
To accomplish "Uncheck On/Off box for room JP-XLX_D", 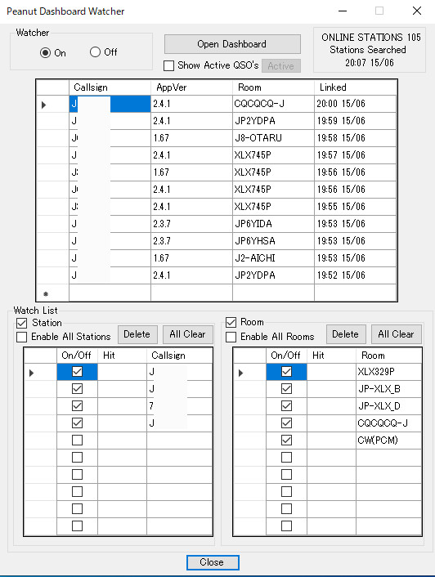I will pyautogui.click(x=286, y=406).
